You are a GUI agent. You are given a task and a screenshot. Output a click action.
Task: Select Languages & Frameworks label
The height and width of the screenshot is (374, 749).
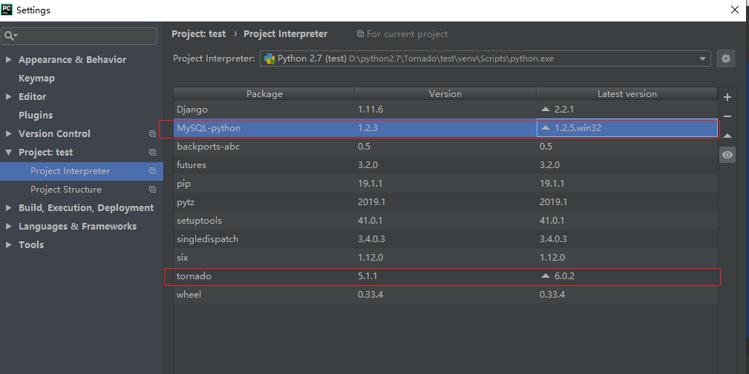(x=77, y=227)
